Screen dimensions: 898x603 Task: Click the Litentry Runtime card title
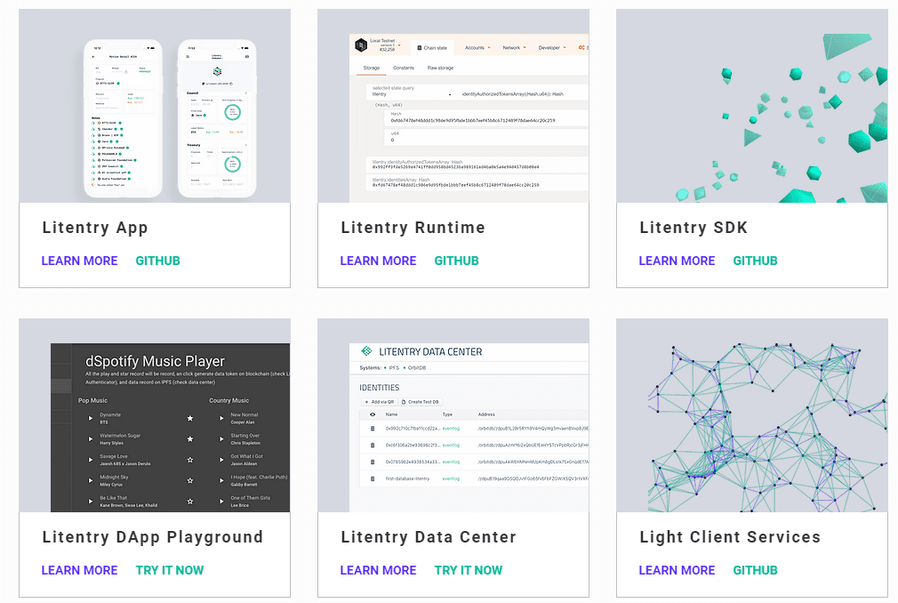point(413,228)
